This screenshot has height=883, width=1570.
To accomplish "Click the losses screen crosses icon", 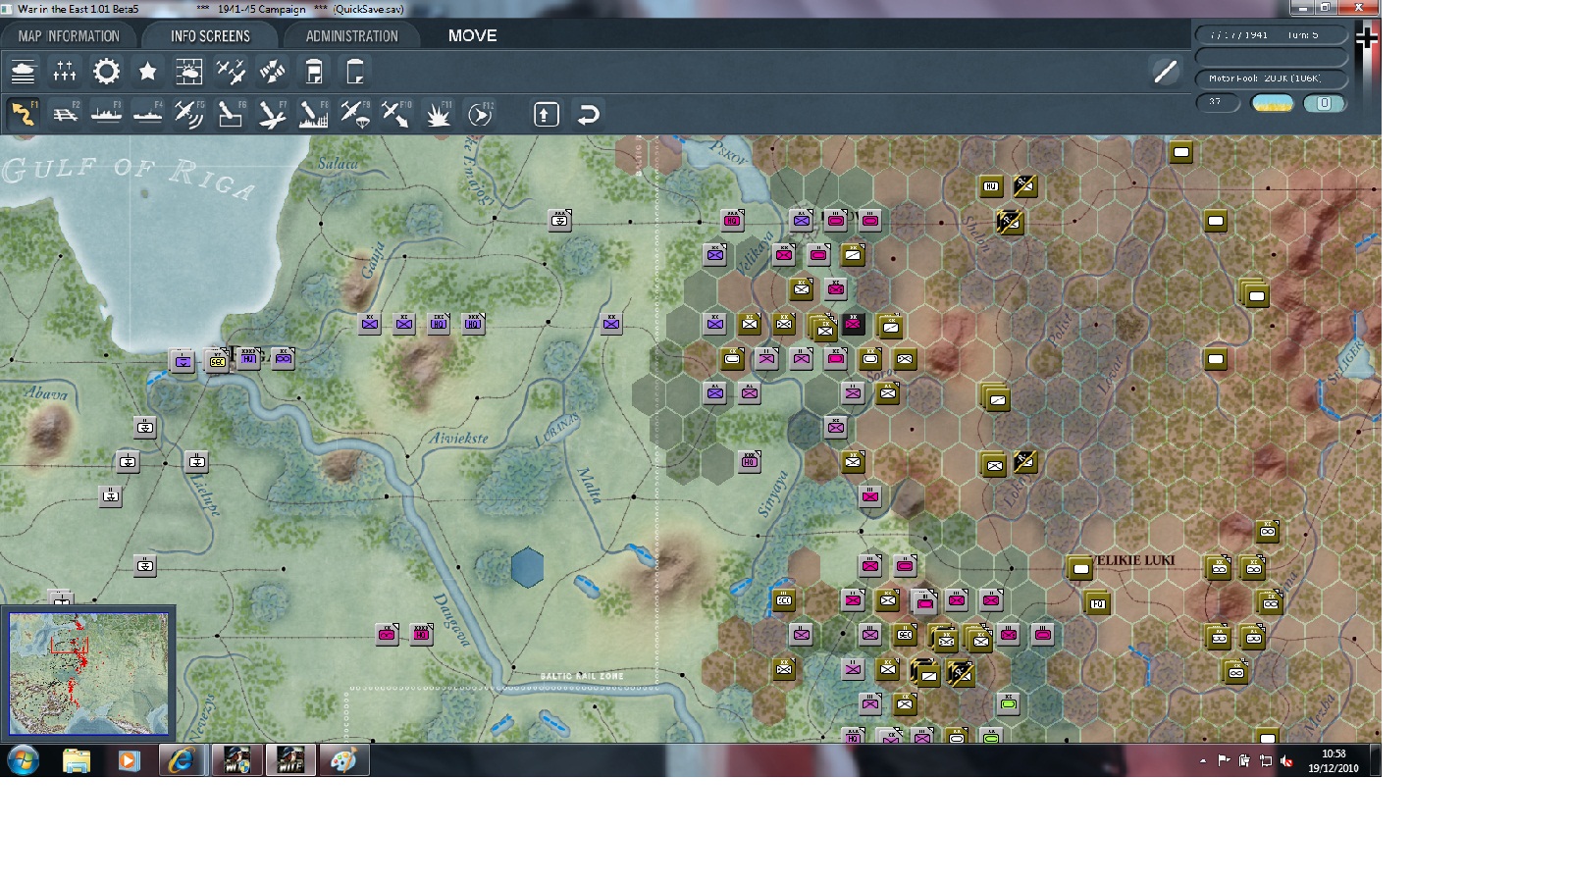I will coord(65,72).
